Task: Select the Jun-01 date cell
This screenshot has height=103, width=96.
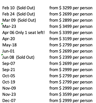Action: click(x=8, y=51)
